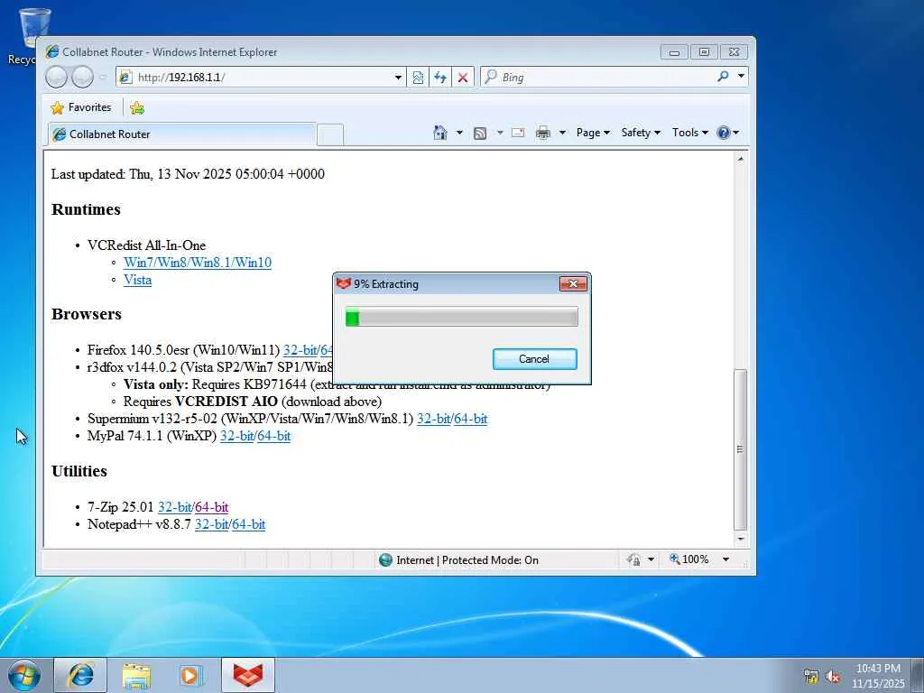Click the Show Desktop button

[919, 675]
